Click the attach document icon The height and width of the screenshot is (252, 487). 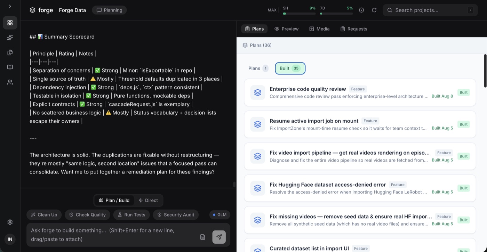[203, 237]
